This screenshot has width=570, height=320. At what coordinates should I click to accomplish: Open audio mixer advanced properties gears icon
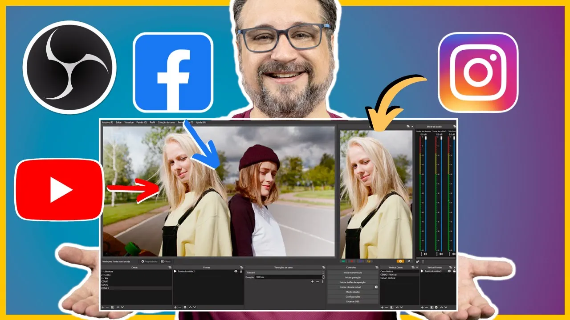(417, 262)
